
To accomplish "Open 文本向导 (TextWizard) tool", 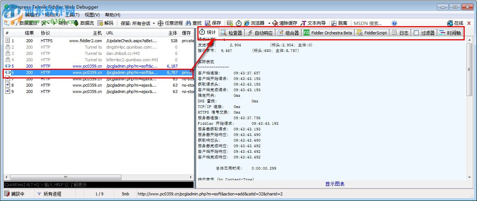I will click(x=314, y=23).
